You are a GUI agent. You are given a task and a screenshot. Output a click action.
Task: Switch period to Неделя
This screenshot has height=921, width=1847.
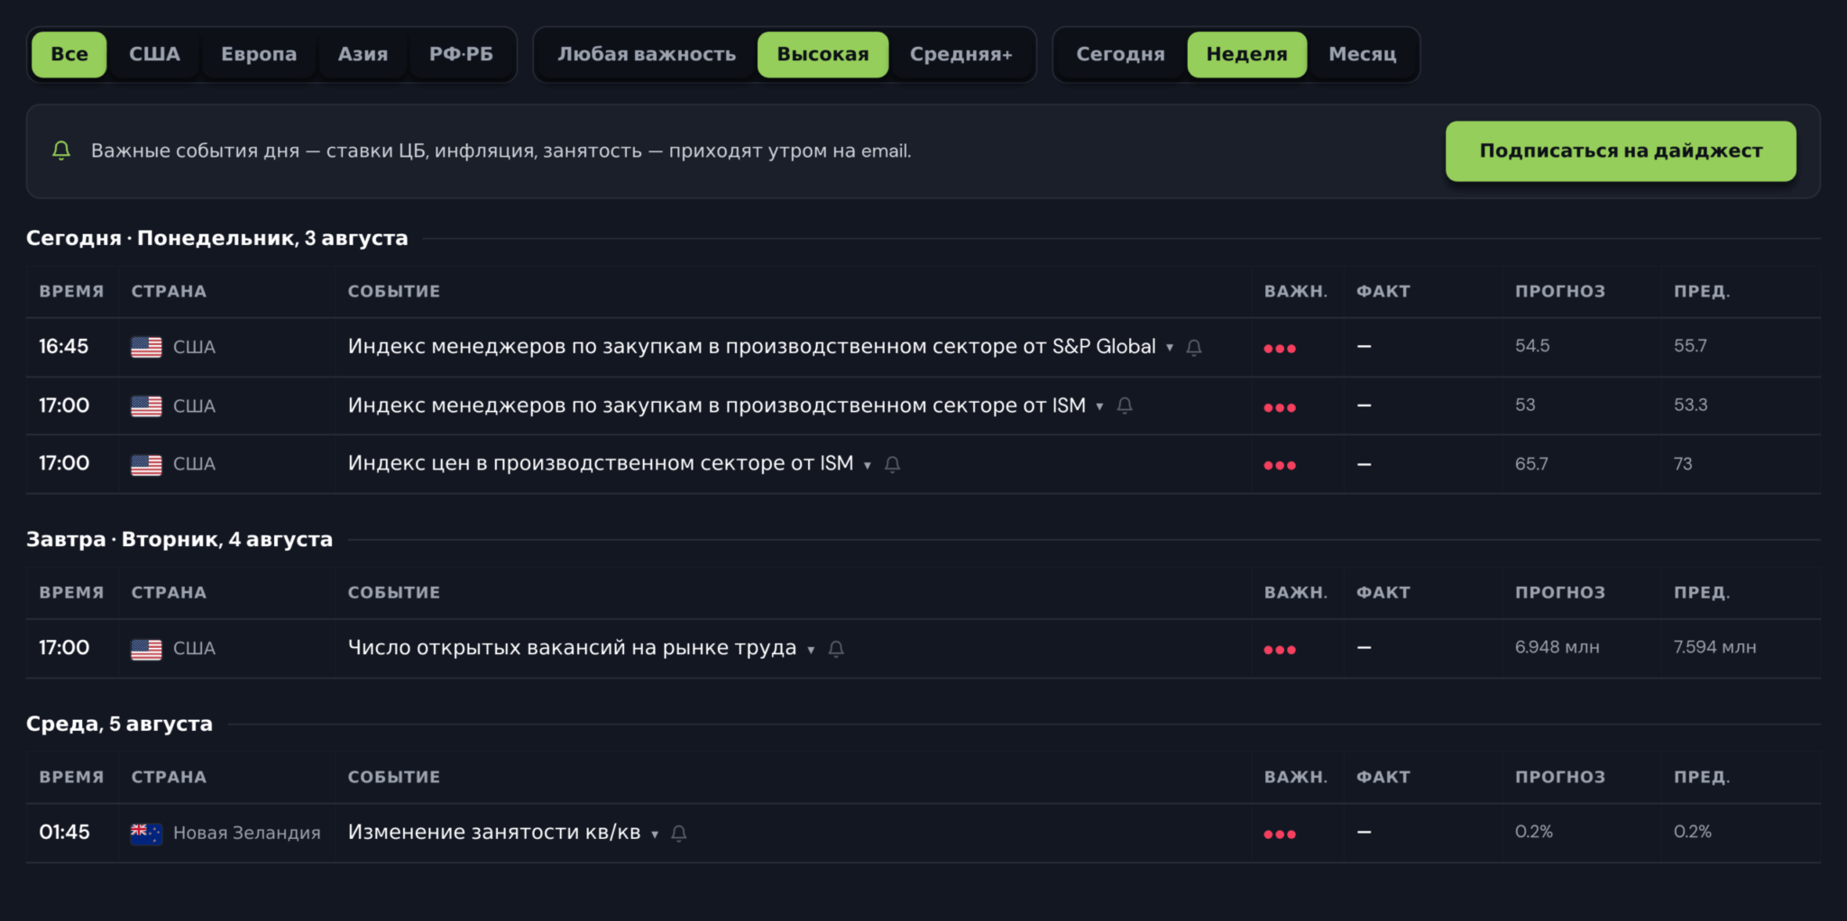point(1246,54)
